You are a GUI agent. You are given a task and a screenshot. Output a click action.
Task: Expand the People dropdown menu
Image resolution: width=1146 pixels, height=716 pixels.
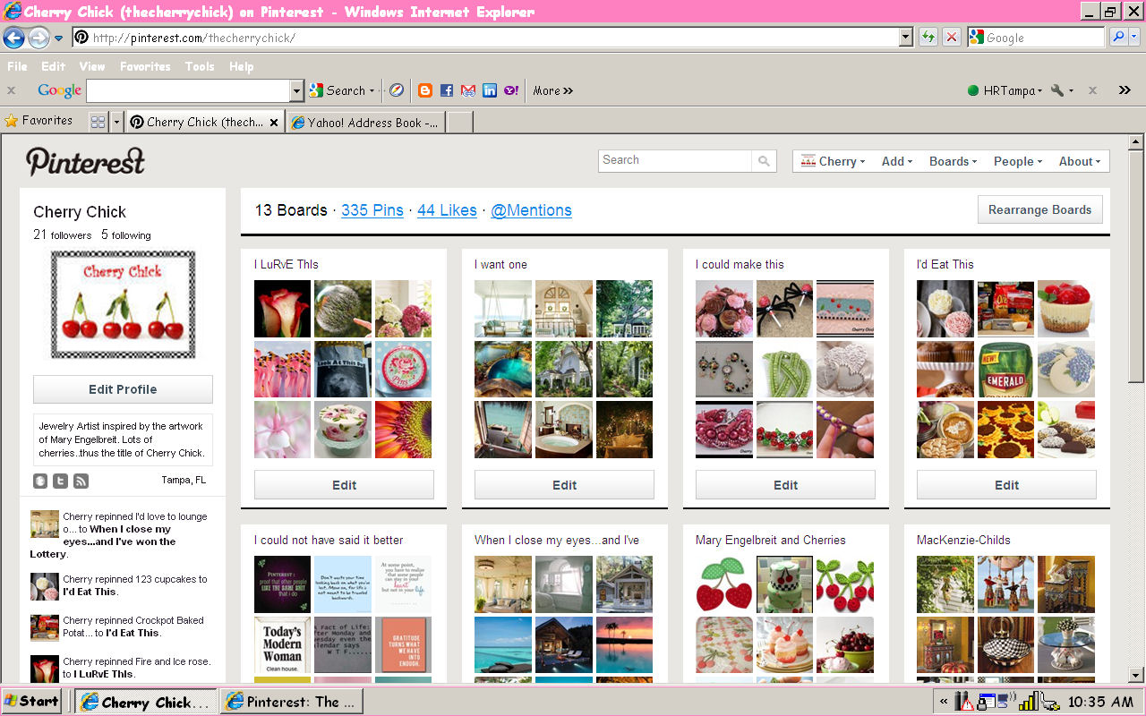[x=1018, y=161]
